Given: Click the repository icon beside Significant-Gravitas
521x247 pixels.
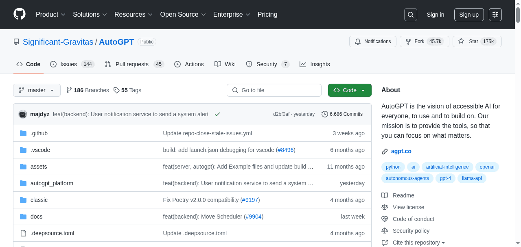Looking at the screenshot, I should (16, 42).
